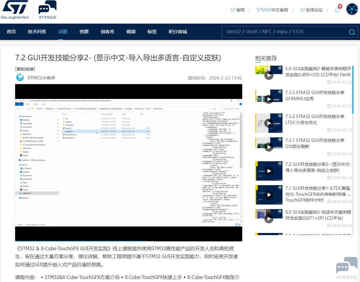
Task: Click the 相关推荐 heading
Action: 266,58
